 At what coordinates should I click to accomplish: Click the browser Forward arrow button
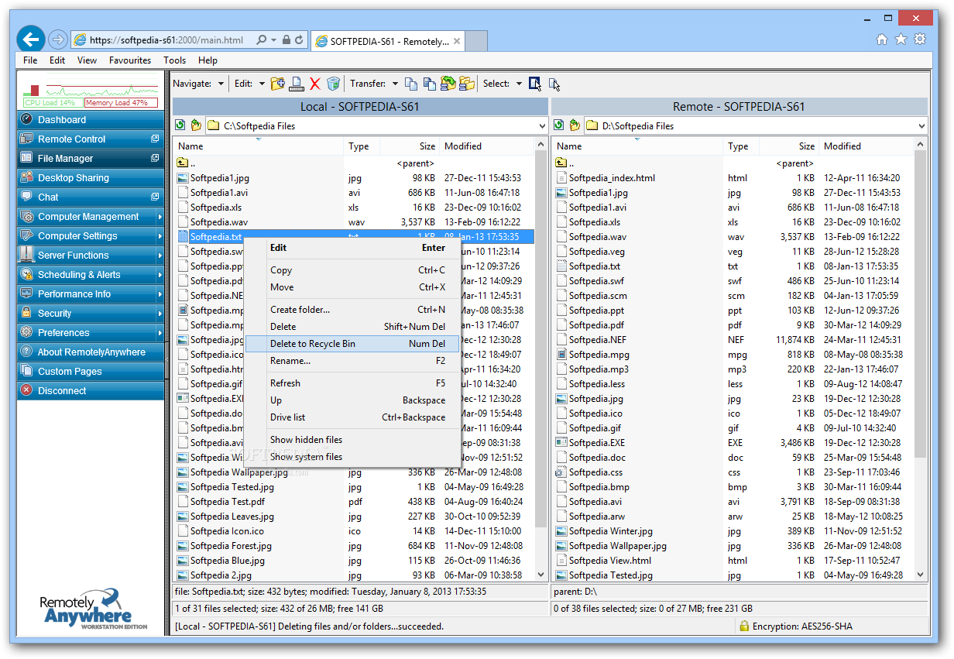point(57,39)
